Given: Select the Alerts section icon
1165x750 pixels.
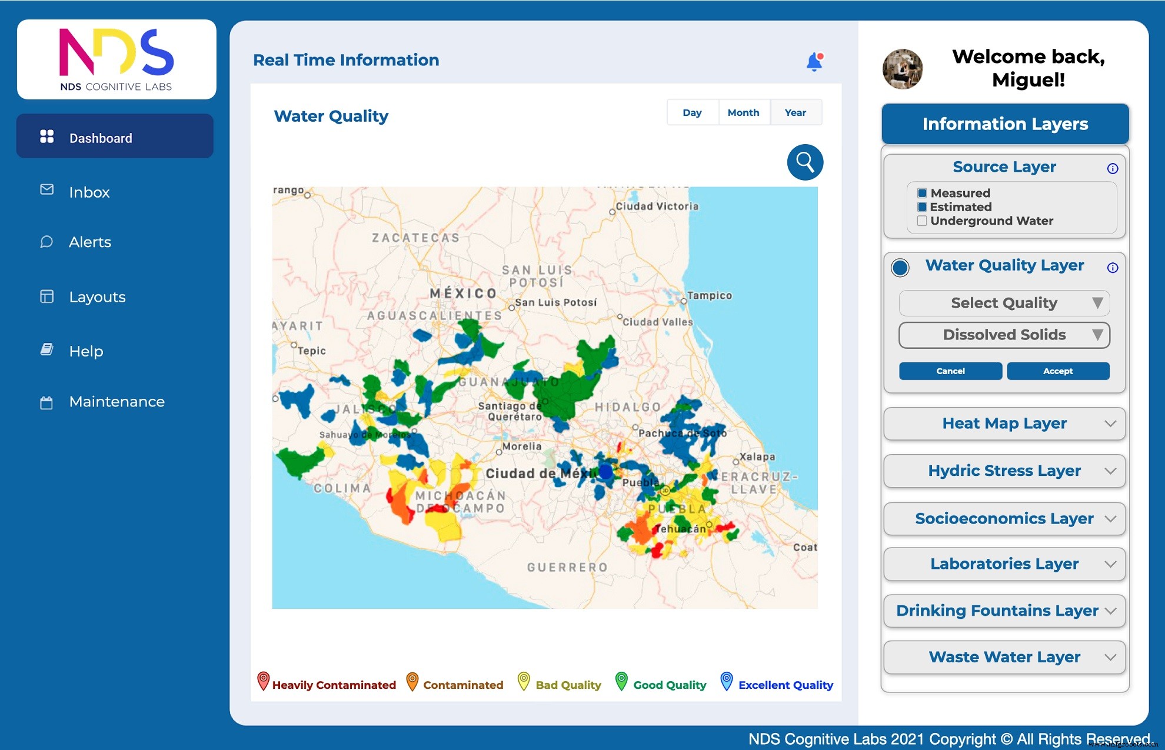Looking at the screenshot, I should tap(47, 242).
